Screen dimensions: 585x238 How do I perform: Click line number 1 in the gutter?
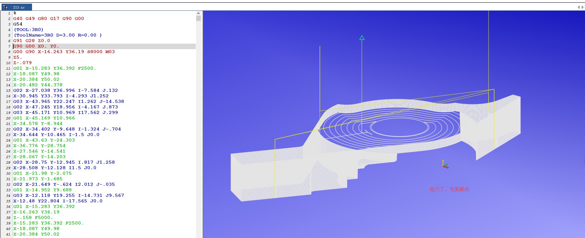coord(9,13)
